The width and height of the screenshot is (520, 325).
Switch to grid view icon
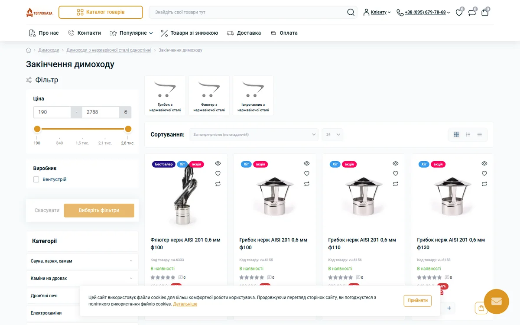click(456, 135)
